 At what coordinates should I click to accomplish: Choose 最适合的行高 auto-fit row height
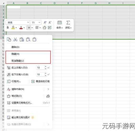coord(43,81)
